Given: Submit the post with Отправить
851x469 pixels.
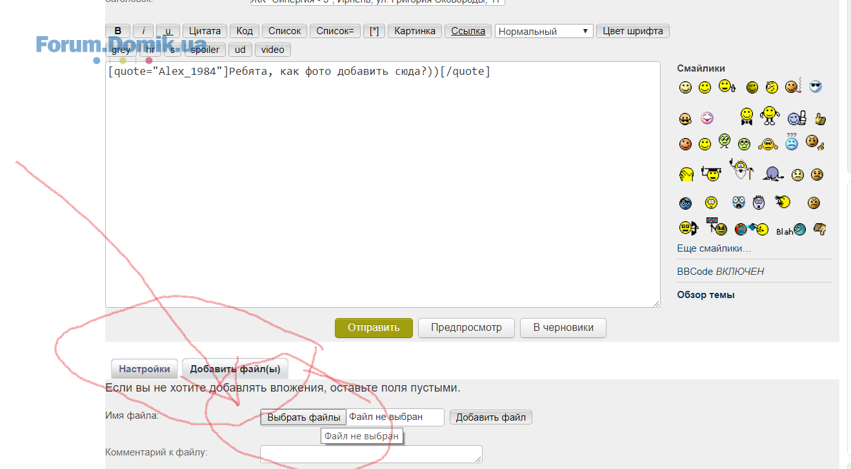Looking at the screenshot, I should 374,327.
